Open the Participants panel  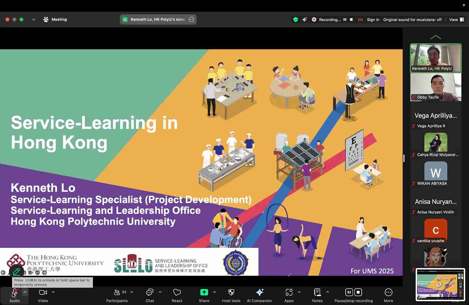[x=117, y=295]
